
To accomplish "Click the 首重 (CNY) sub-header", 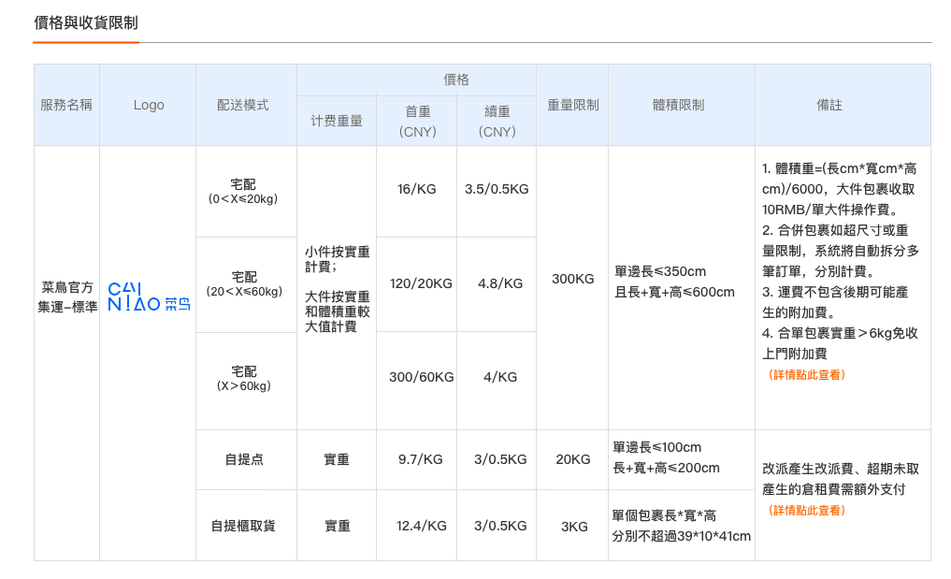I will coord(417,122).
